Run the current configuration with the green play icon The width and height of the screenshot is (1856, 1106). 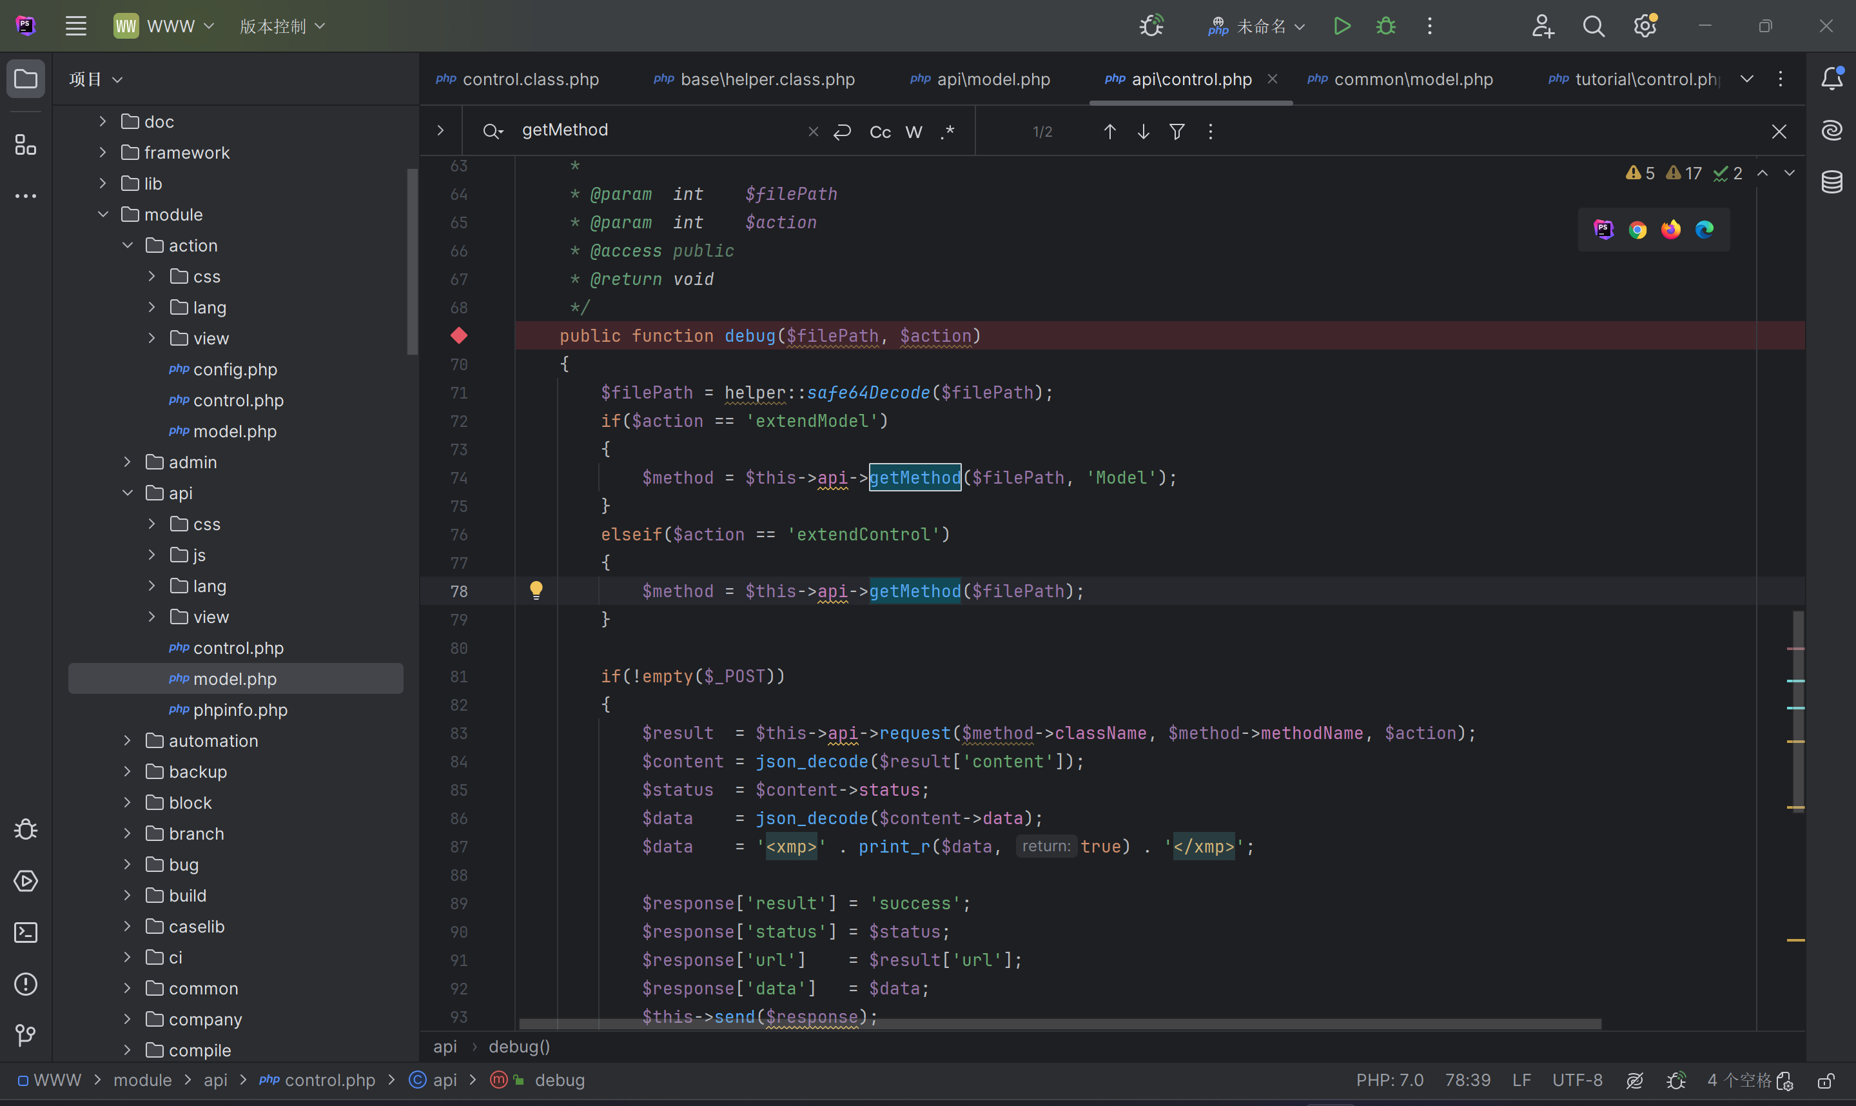1342,26
